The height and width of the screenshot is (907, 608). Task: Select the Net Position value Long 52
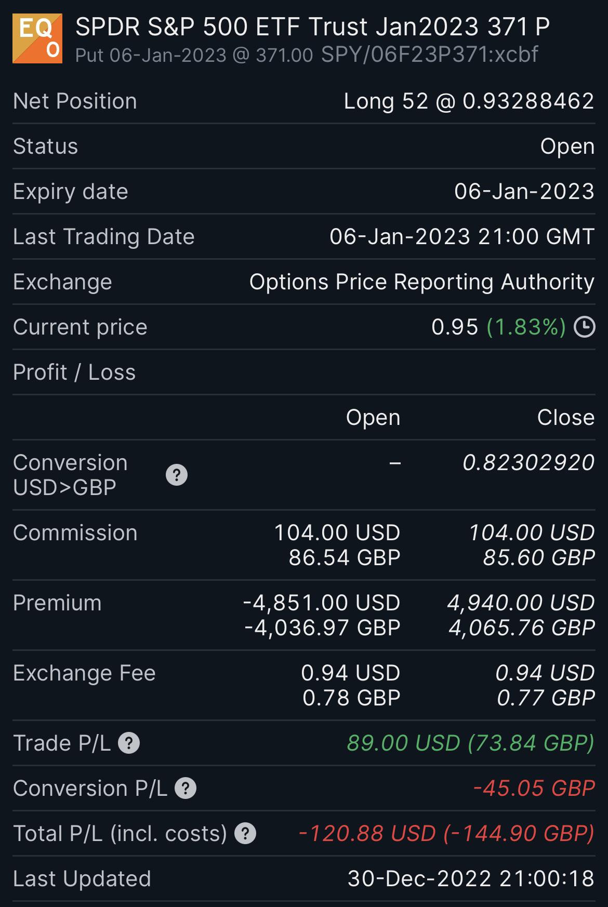(x=468, y=101)
